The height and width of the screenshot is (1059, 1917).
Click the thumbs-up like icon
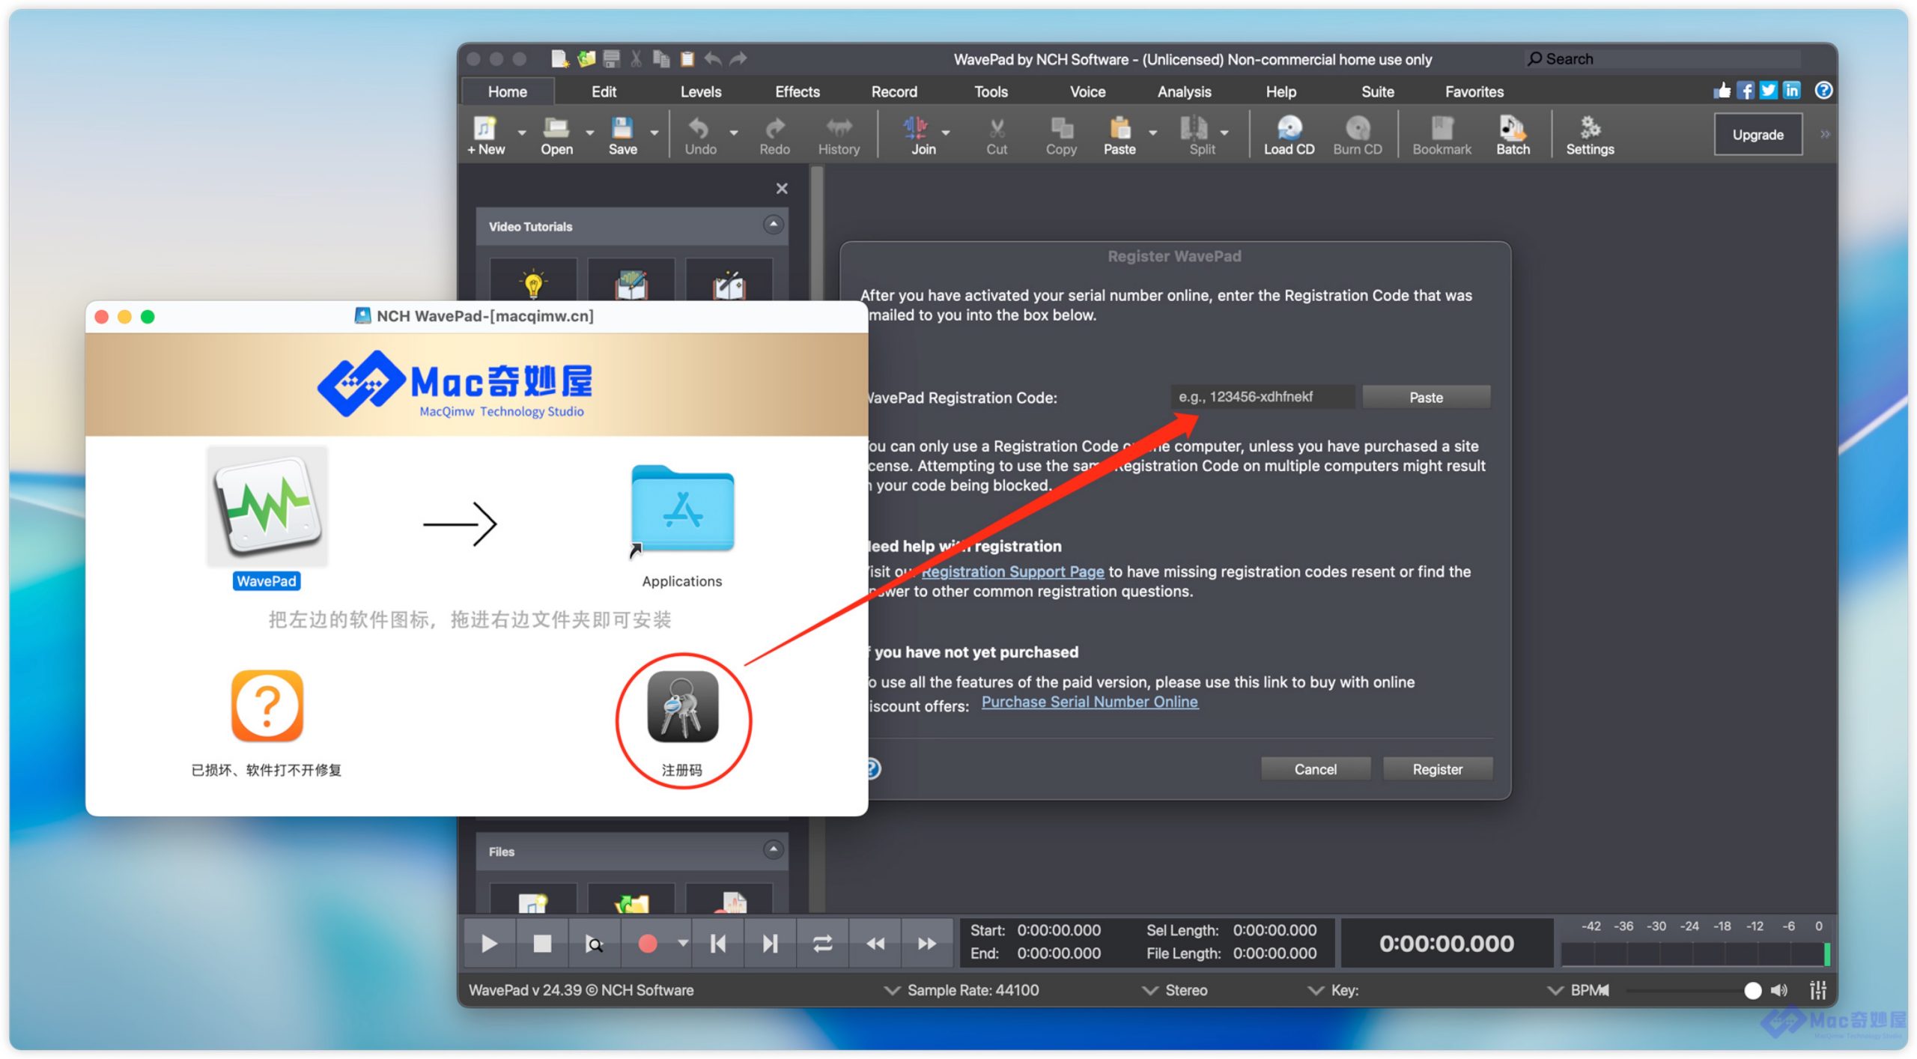click(x=1722, y=91)
